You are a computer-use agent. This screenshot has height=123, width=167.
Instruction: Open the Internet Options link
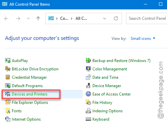coord(26,119)
